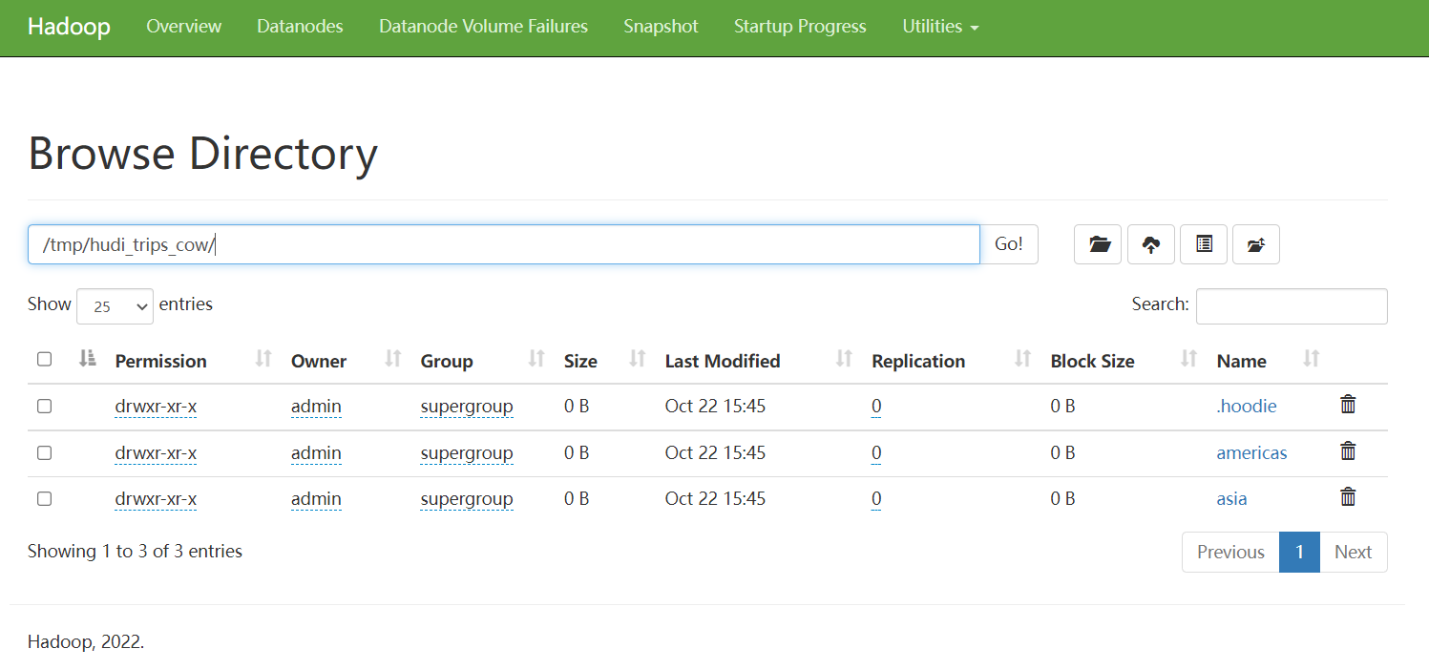This screenshot has height=670, width=1429.
Task: Delete the americas directory via trash icon
Action: (x=1348, y=451)
